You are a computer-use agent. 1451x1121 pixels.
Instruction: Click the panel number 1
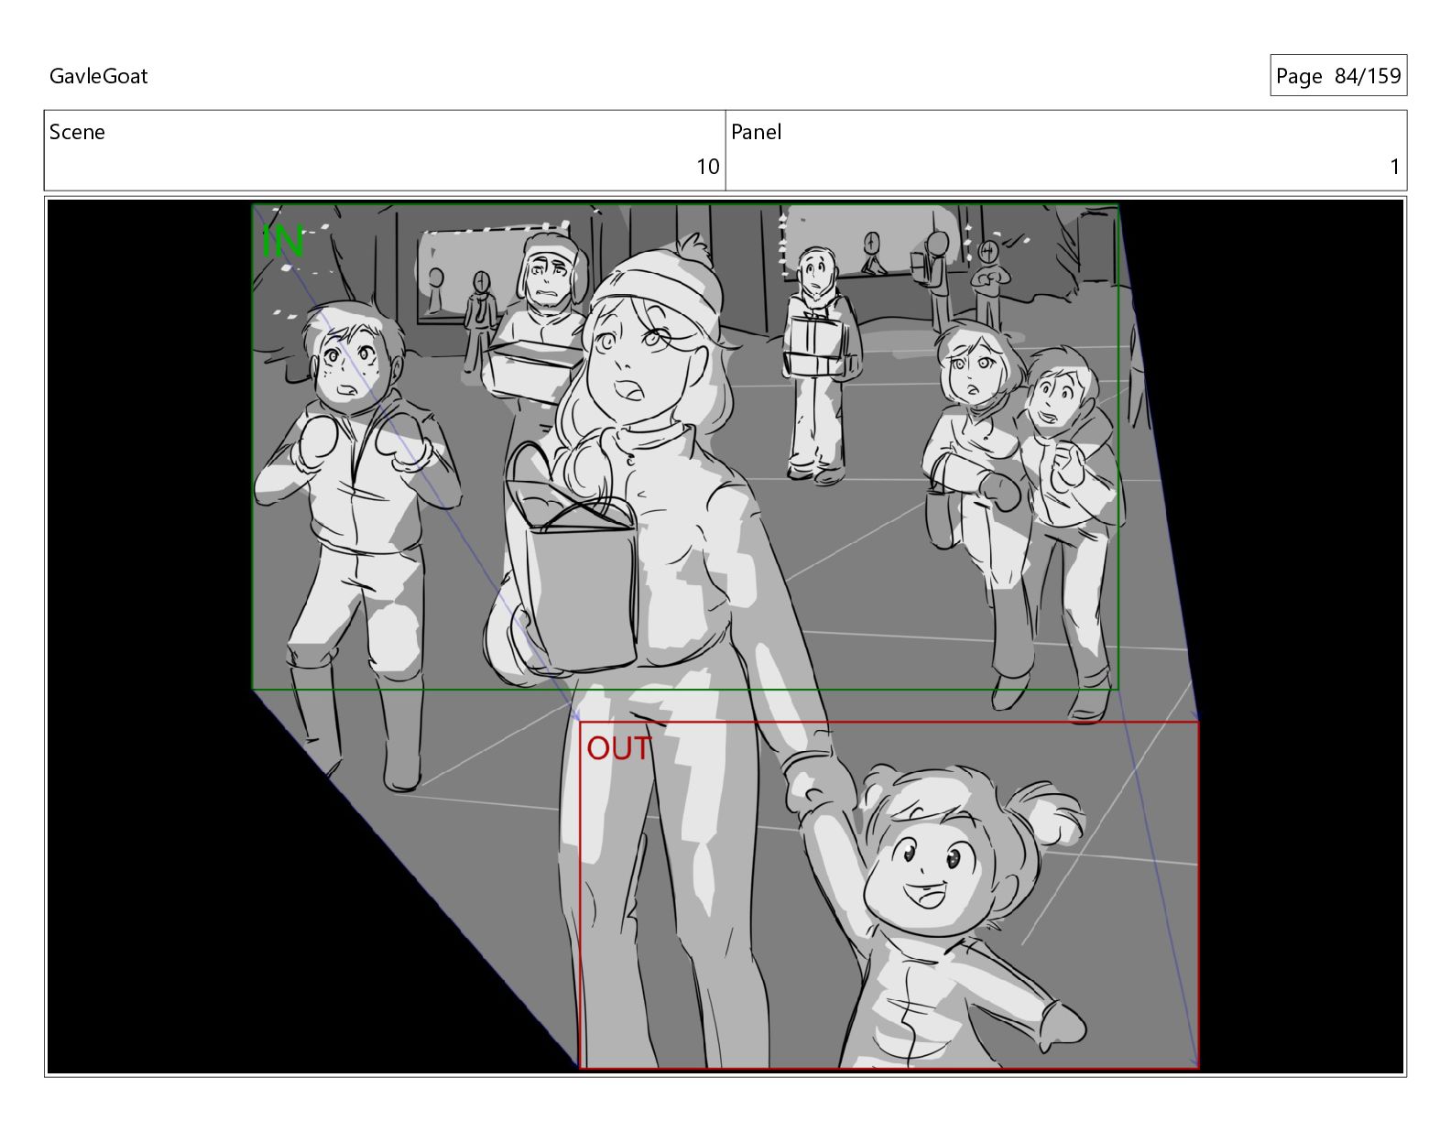pyautogui.click(x=1394, y=166)
